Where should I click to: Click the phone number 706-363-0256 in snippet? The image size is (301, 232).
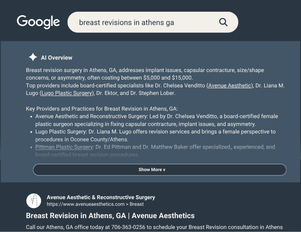point(128,227)
